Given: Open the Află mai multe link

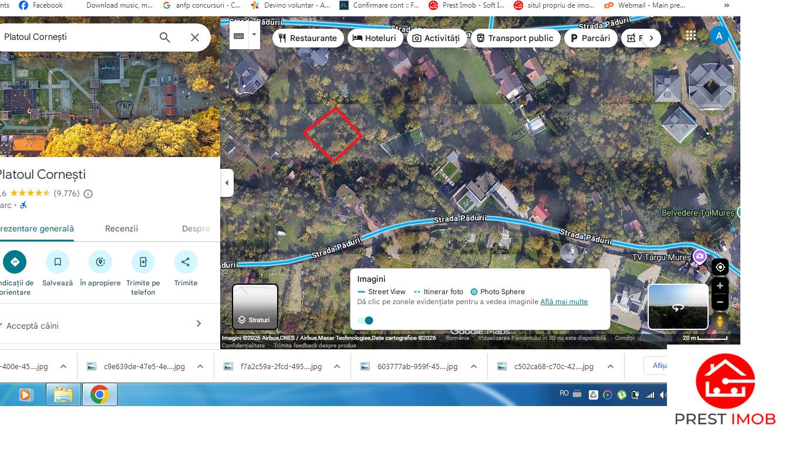Looking at the screenshot, I should point(564,302).
